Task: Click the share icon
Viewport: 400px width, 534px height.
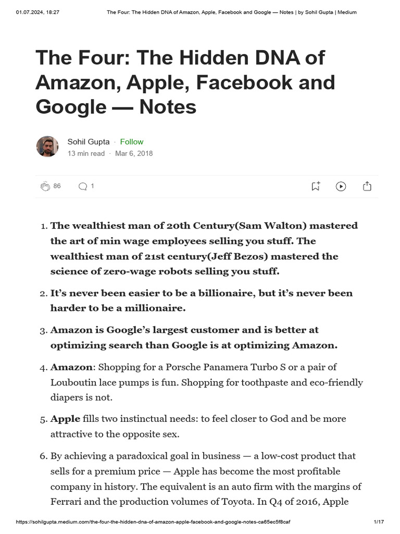Action: [x=367, y=186]
